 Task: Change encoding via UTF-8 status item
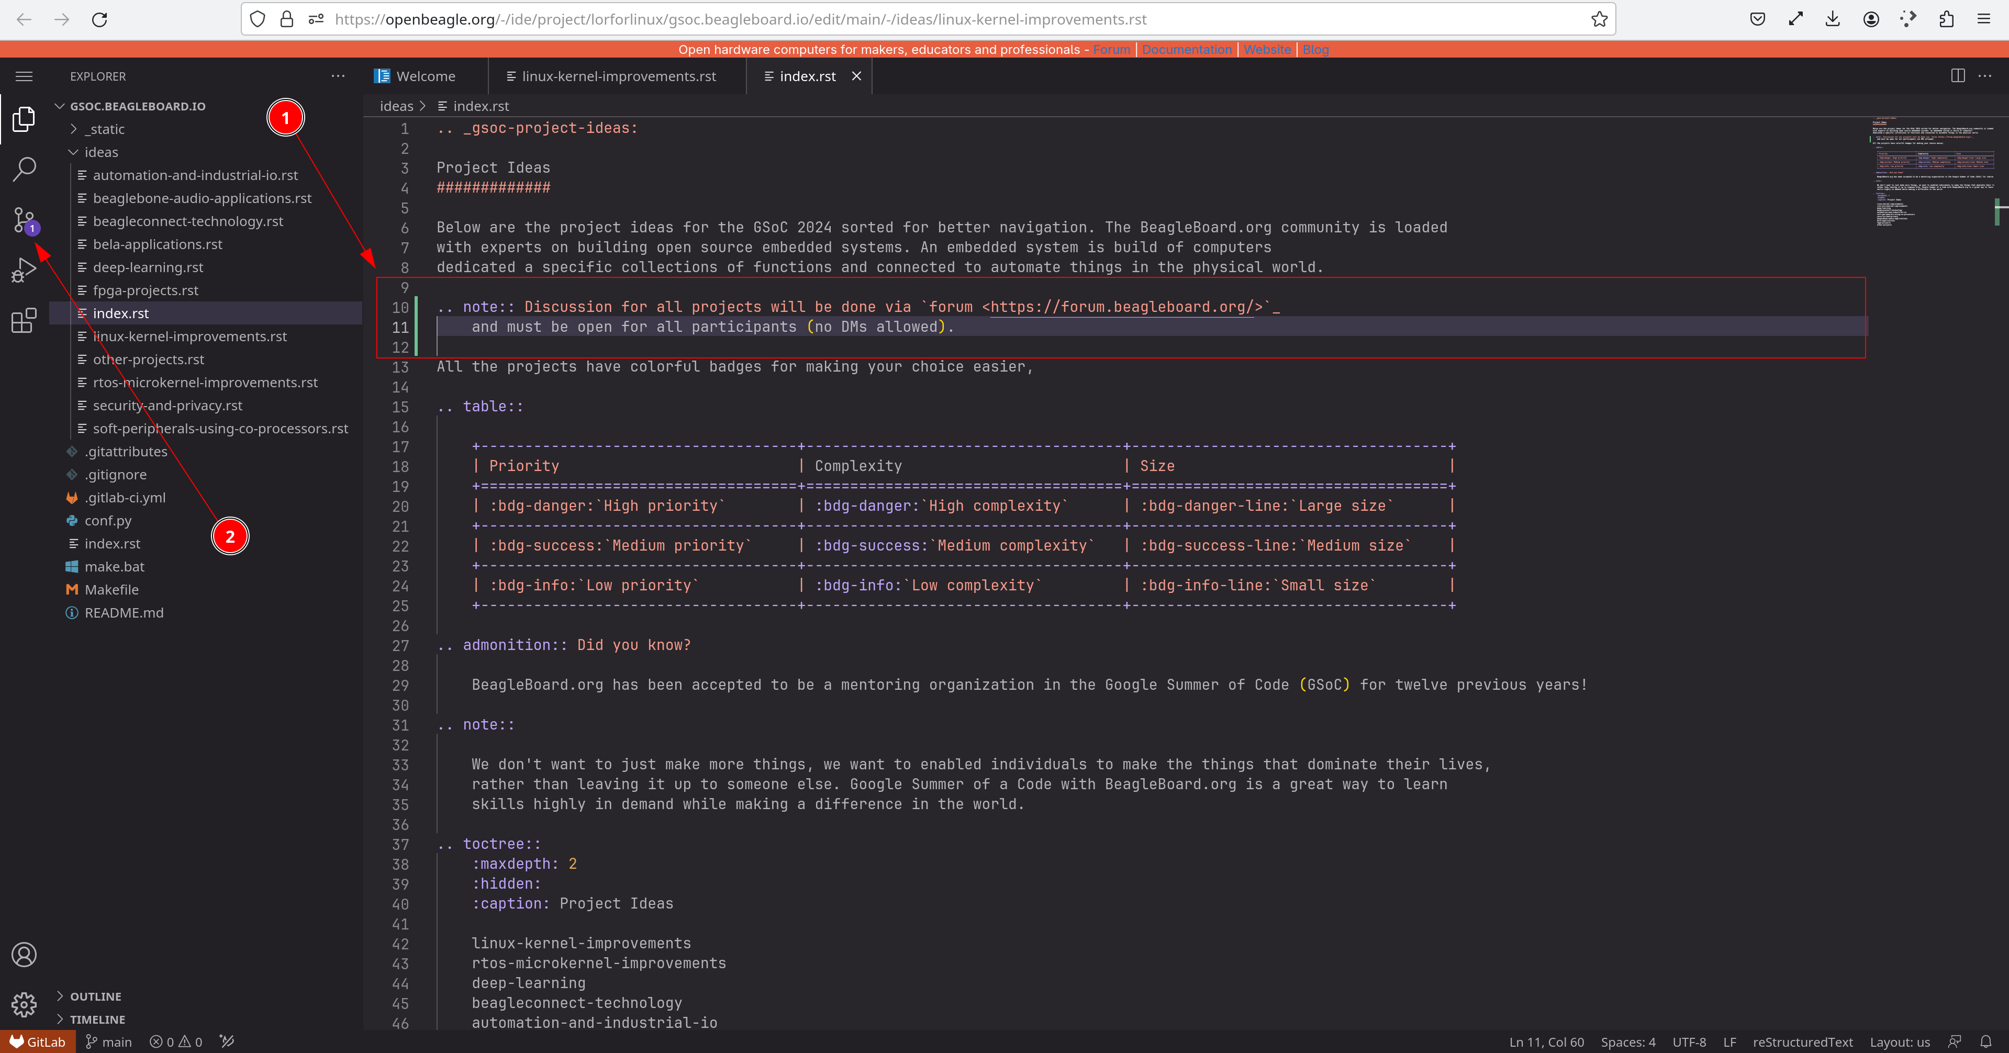(1689, 1042)
